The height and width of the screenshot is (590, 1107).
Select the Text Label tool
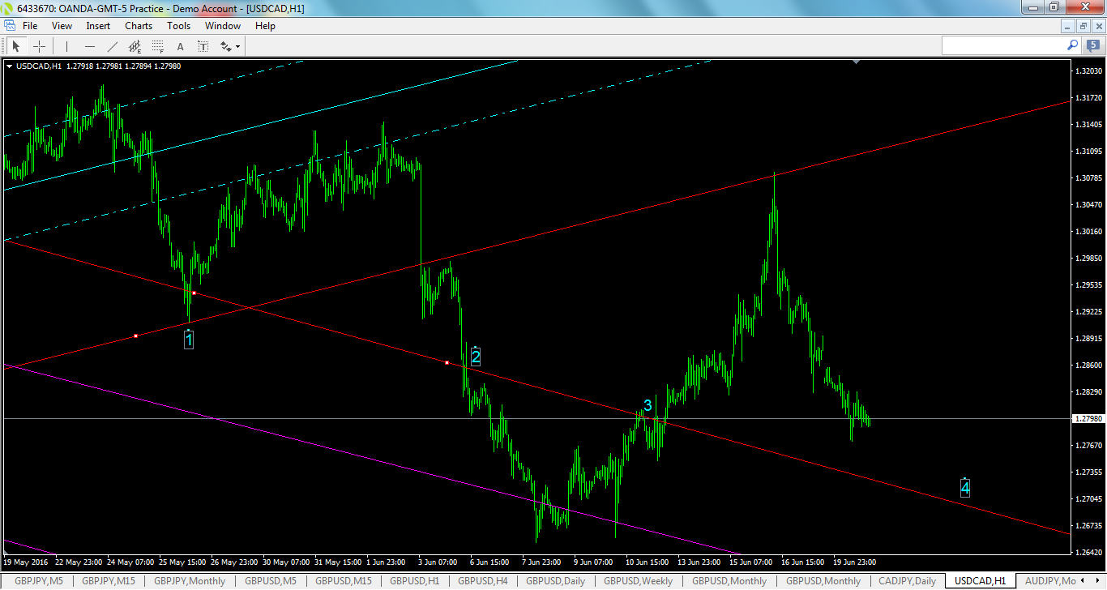[x=203, y=46]
